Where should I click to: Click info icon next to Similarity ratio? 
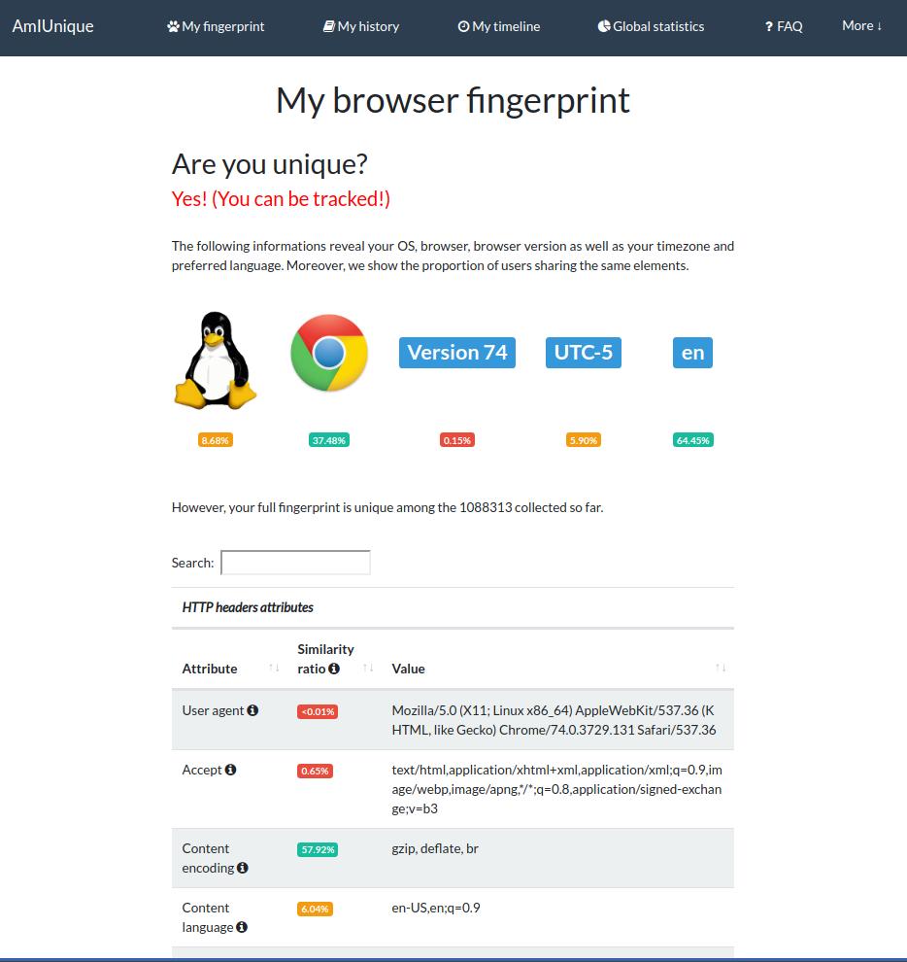pos(334,669)
